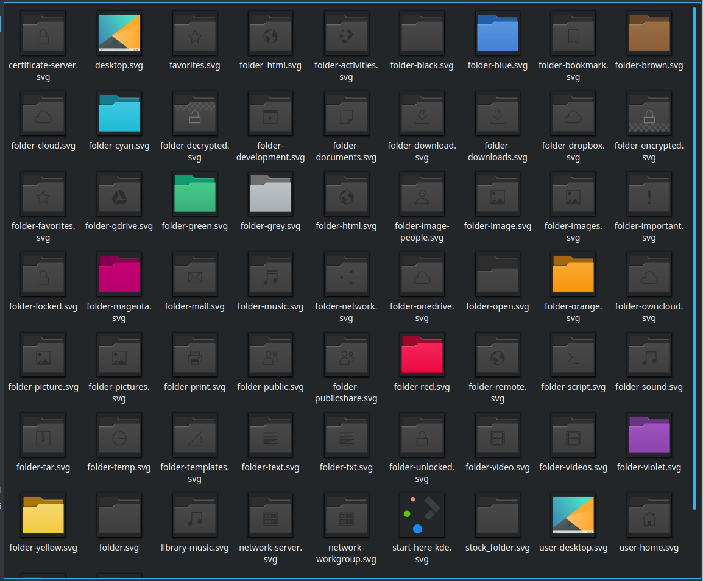Click the 'folder-pictures.svg' file name
703x581 pixels.
click(119, 392)
